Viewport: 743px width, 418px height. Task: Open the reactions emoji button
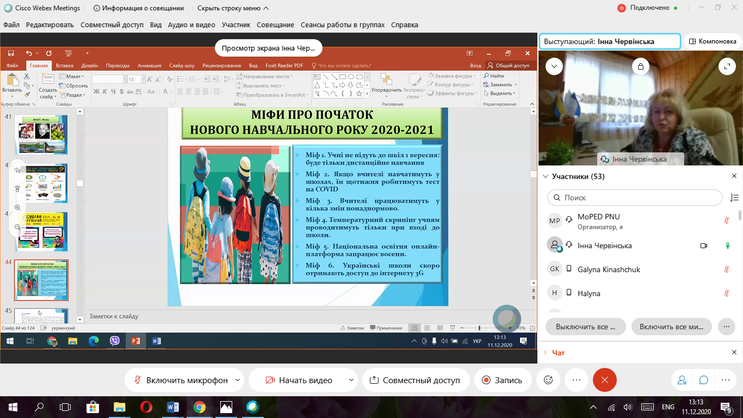(548, 380)
